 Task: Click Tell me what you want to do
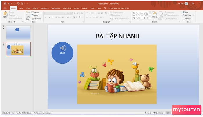(118, 8)
